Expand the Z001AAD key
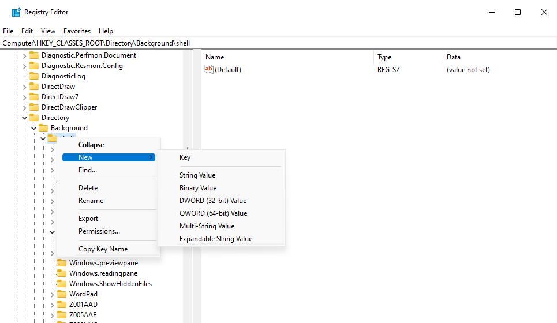 click(52, 305)
